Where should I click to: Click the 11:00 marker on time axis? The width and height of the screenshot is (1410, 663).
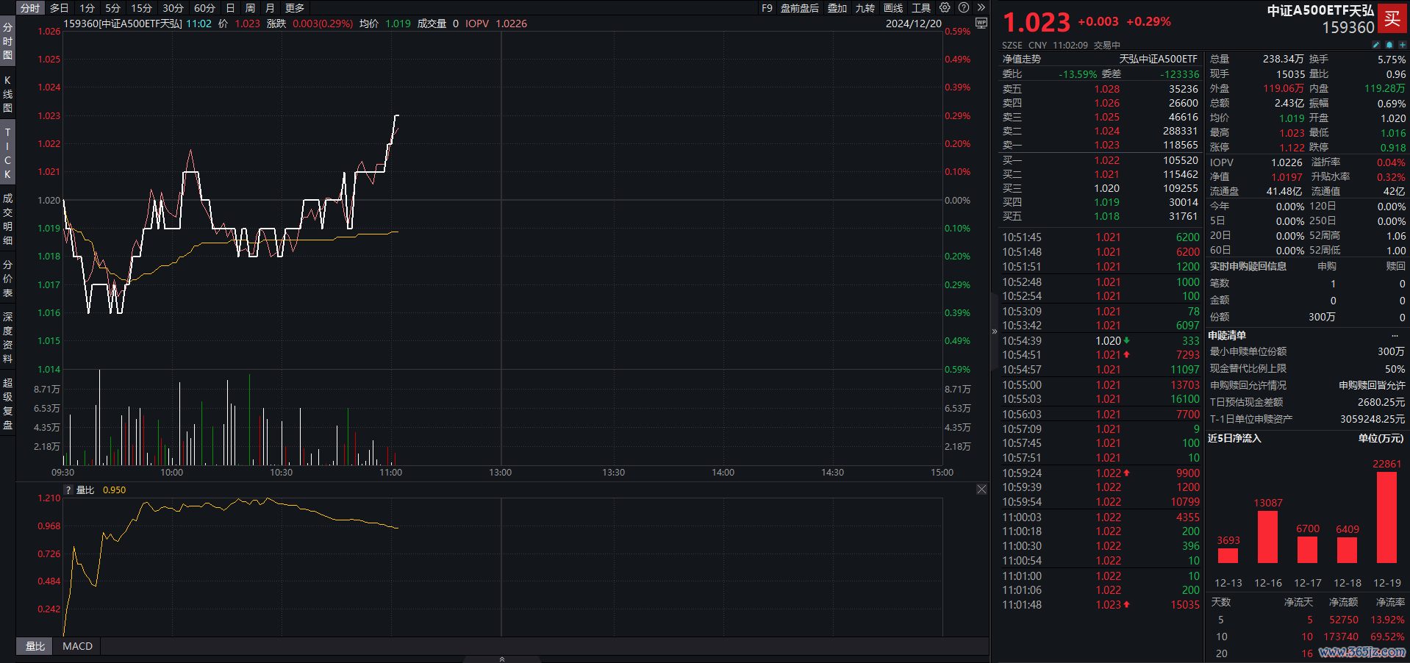[390, 473]
